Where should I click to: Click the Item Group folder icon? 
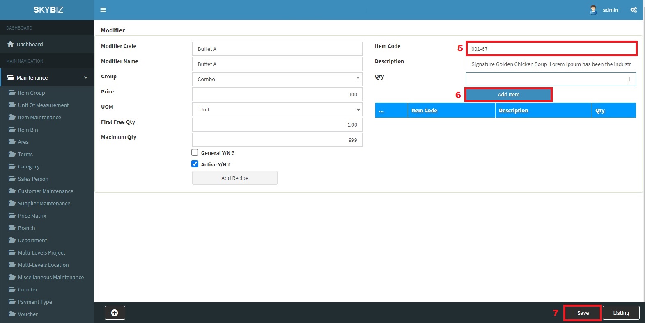click(x=12, y=93)
